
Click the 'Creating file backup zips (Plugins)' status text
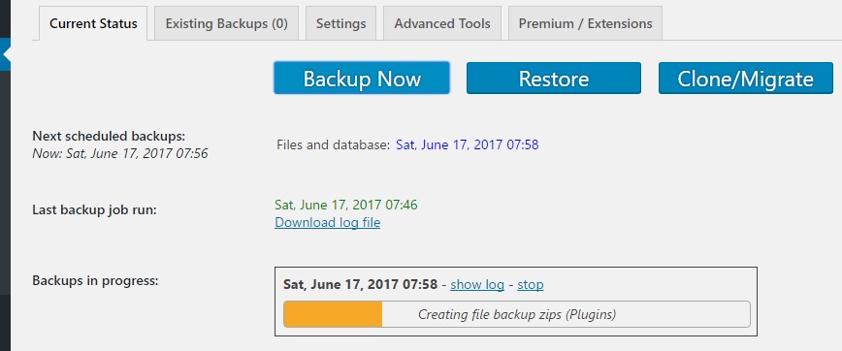pos(517,314)
